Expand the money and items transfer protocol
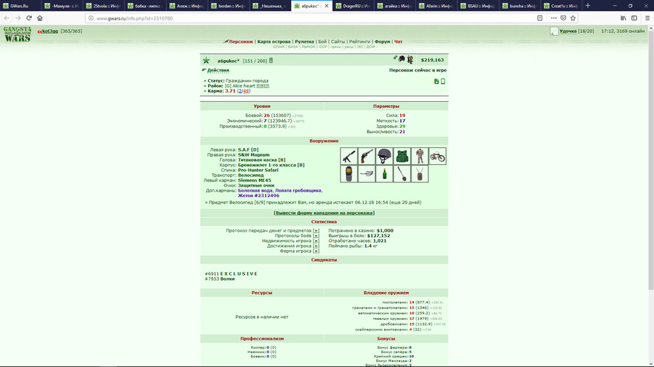This screenshot has height=367, width=654. point(316,231)
